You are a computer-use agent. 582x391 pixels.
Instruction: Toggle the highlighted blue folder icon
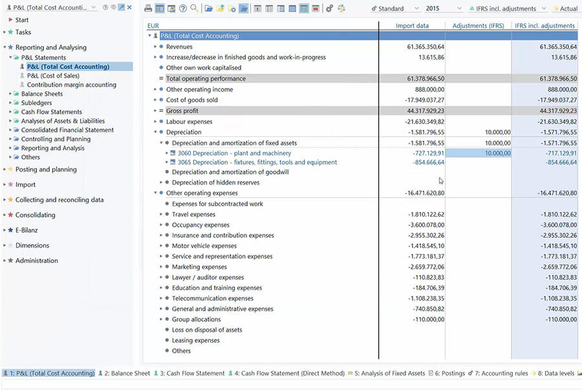(244, 8)
